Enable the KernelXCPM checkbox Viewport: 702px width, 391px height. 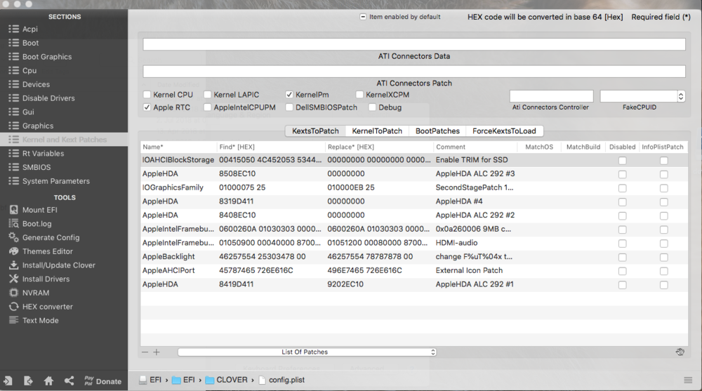(x=359, y=95)
